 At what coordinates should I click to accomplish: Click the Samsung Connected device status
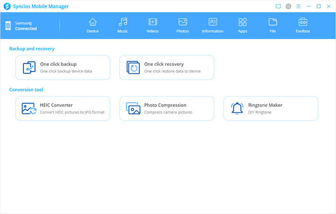(25, 26)
